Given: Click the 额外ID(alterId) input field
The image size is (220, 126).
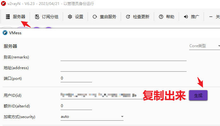Looking at the screenshot, I should pos(76,106).
